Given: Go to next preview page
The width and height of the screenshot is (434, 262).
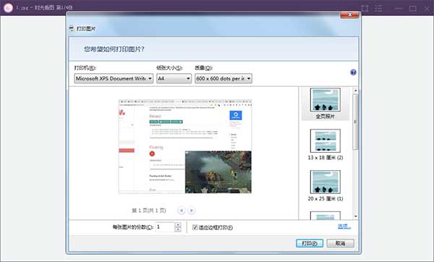Looking at the screenshot, I should pyautogui.click(x=191, y=211).
